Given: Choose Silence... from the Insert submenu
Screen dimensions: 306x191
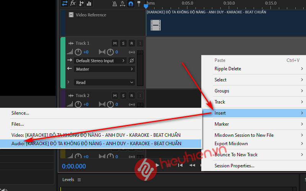Looking at the screenshot, I should tap(101, 113).
